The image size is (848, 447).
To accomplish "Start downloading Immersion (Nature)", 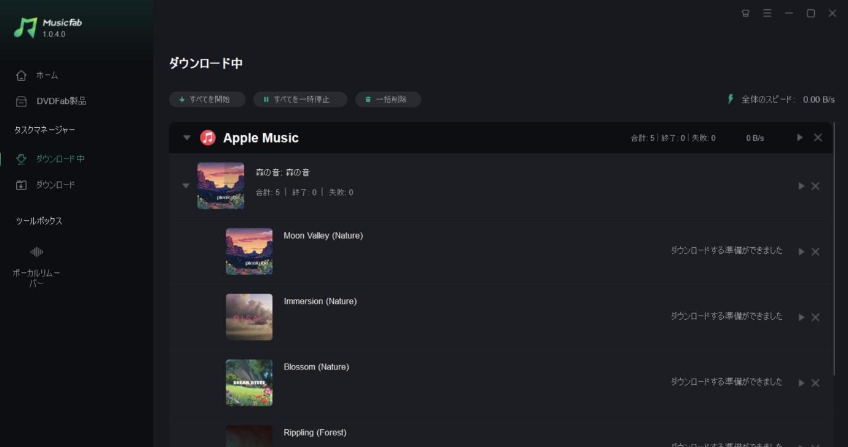I will 801,317.
